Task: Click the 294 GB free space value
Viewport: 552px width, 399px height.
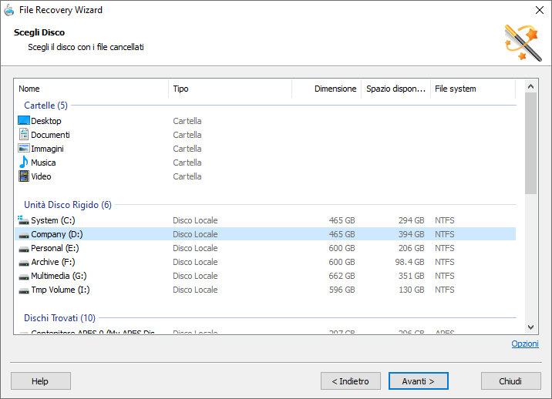Action: pyautogui.click(x=411, y=220)
